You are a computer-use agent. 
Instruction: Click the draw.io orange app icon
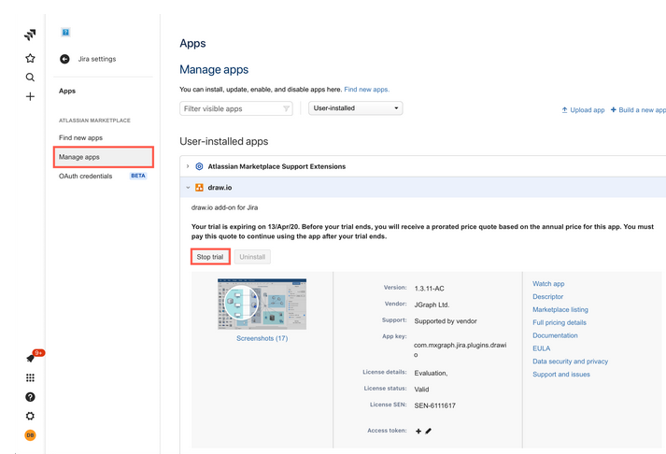click(x=199, y=187)
